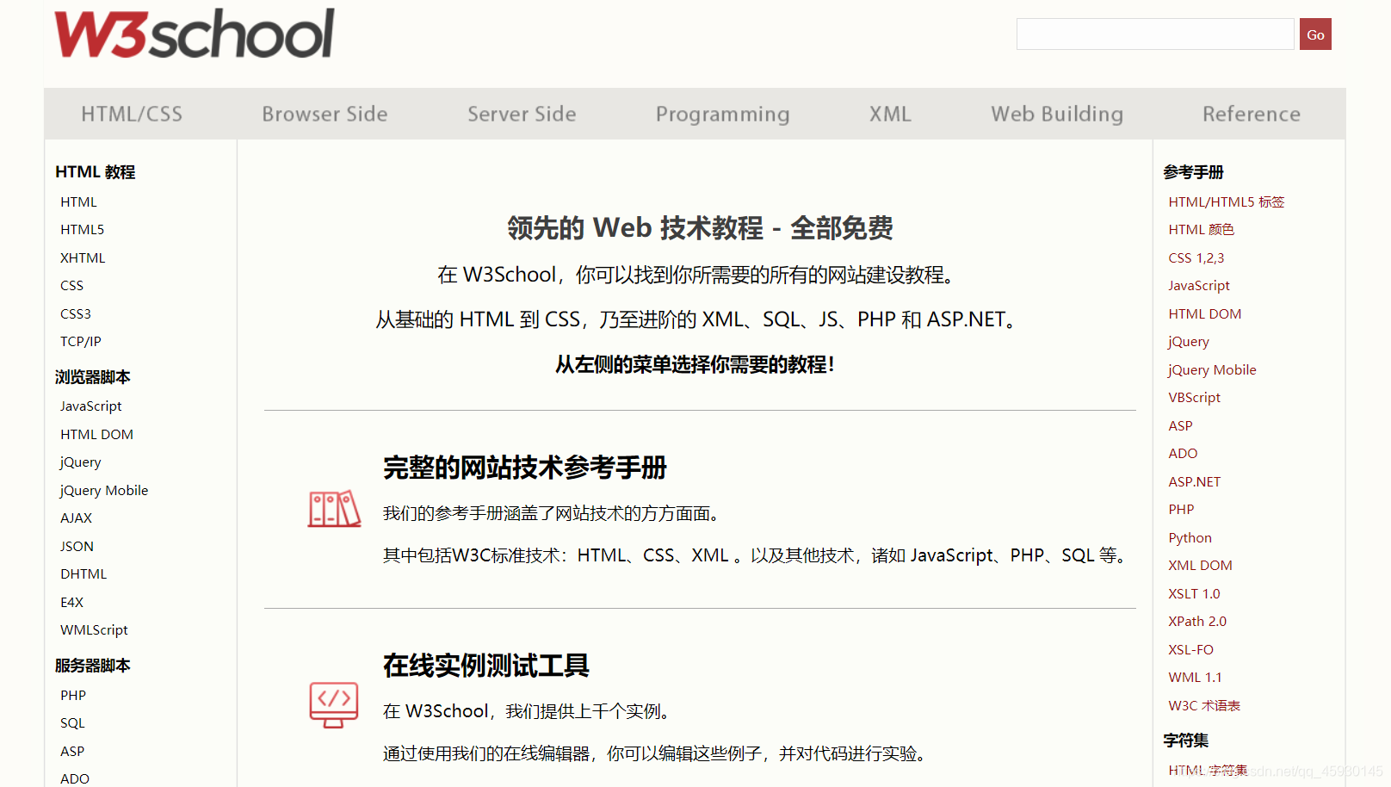Click the red books reference manual icon
The image size is (1391, 787).
[x=334, y=509]
